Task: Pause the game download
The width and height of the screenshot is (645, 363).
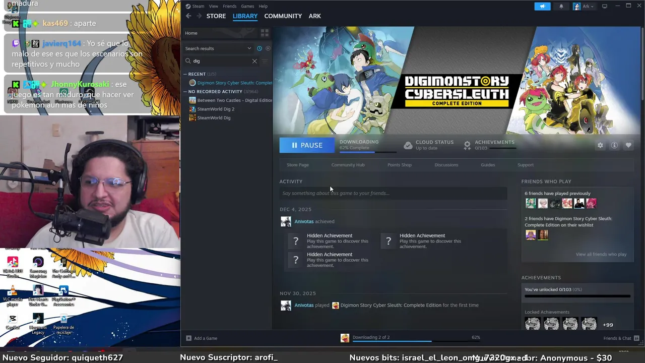Action: tap(307, 145)
